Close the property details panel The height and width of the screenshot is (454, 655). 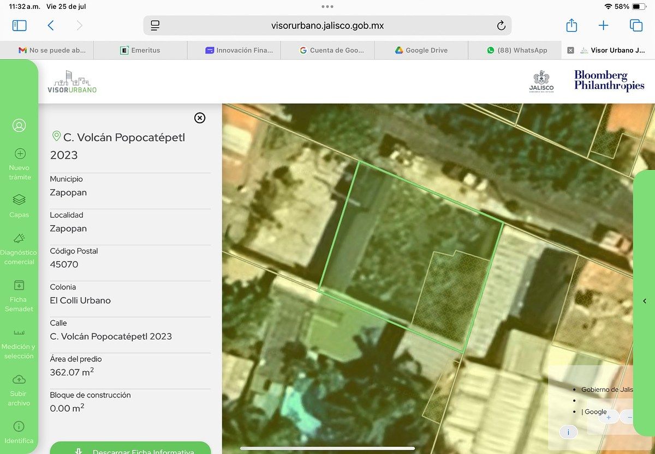pos(200,118)
